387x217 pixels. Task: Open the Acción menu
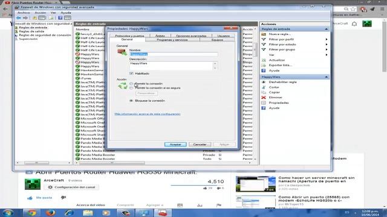(x=41, y=13)
